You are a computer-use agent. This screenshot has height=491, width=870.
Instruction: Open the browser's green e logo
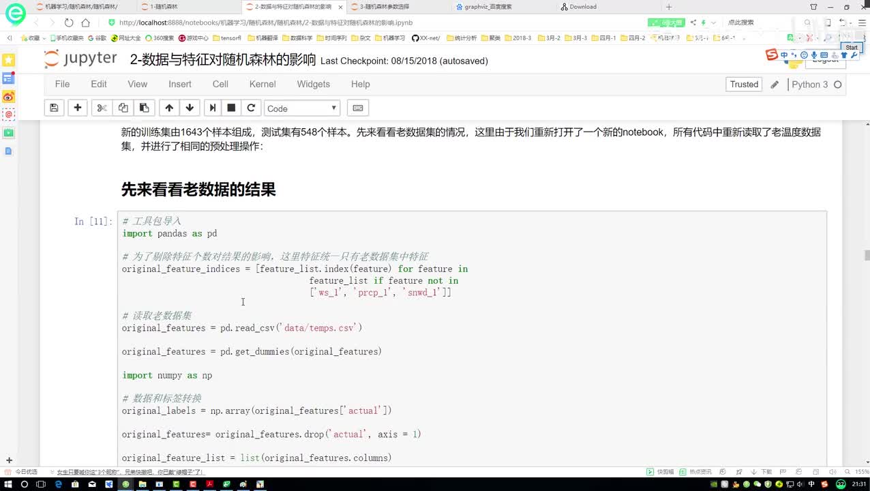pyautogui.click(x=15, y=13)
